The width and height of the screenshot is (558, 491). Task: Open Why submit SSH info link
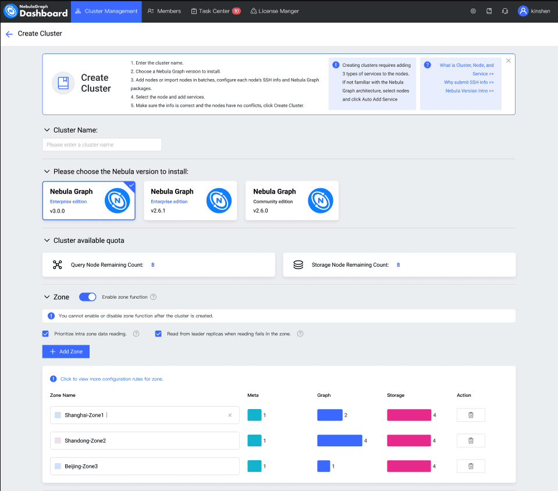click(x=468, y=82)
